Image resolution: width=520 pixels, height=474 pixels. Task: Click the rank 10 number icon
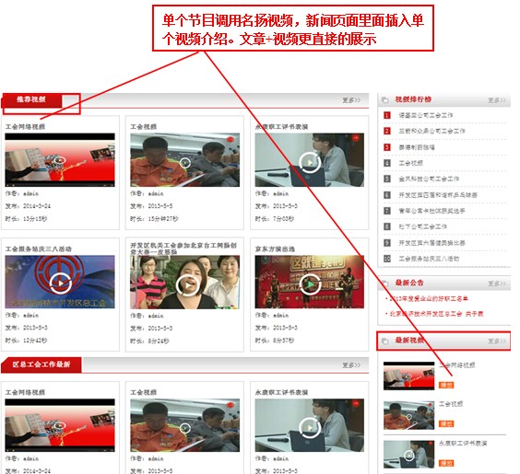coord(386,259)
